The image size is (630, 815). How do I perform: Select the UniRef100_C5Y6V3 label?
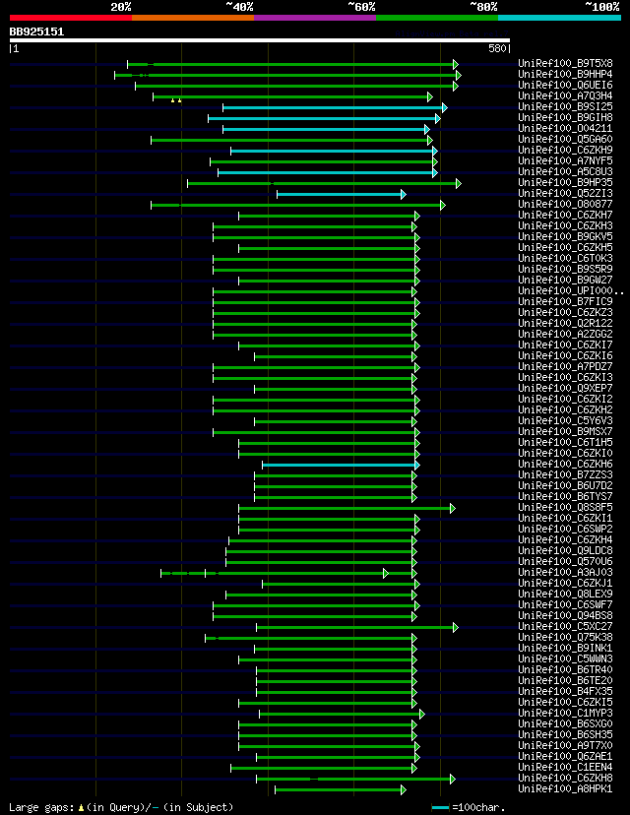pyautogui.click(x=565, y=420)
